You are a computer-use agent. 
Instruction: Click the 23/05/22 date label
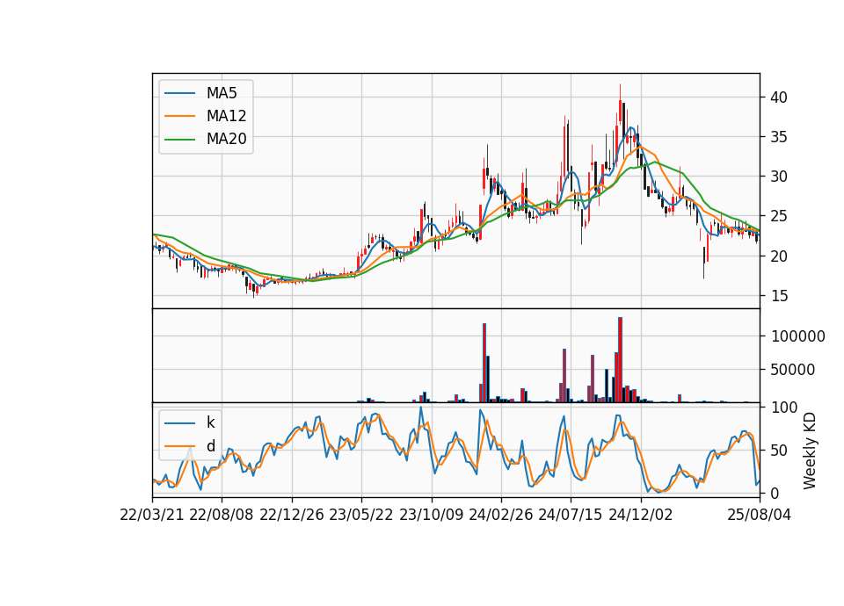point(361,515)
